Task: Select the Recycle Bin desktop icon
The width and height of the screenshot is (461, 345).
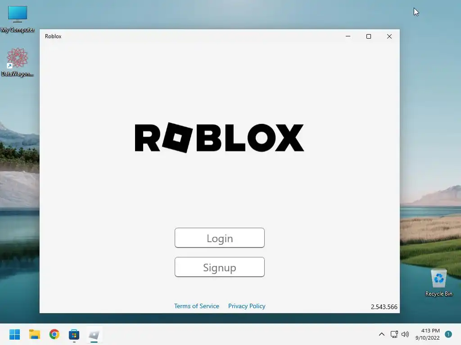Action: 438,283
